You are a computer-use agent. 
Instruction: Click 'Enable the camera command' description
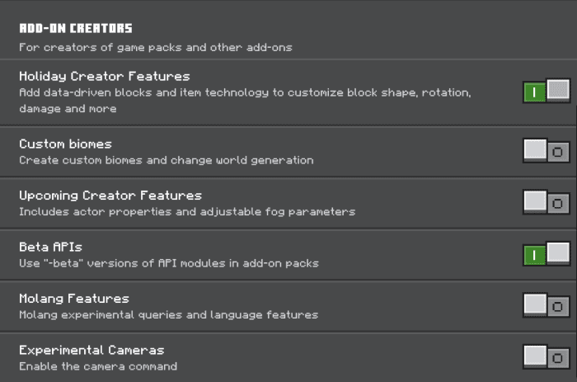point(98,366)
